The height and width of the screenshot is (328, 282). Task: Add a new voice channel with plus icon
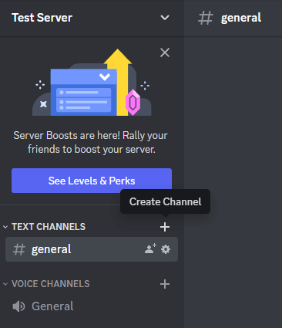(x=165, y=284)
